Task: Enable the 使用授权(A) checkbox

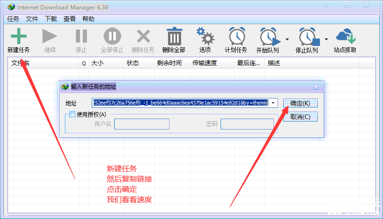Action: [72, 114]
